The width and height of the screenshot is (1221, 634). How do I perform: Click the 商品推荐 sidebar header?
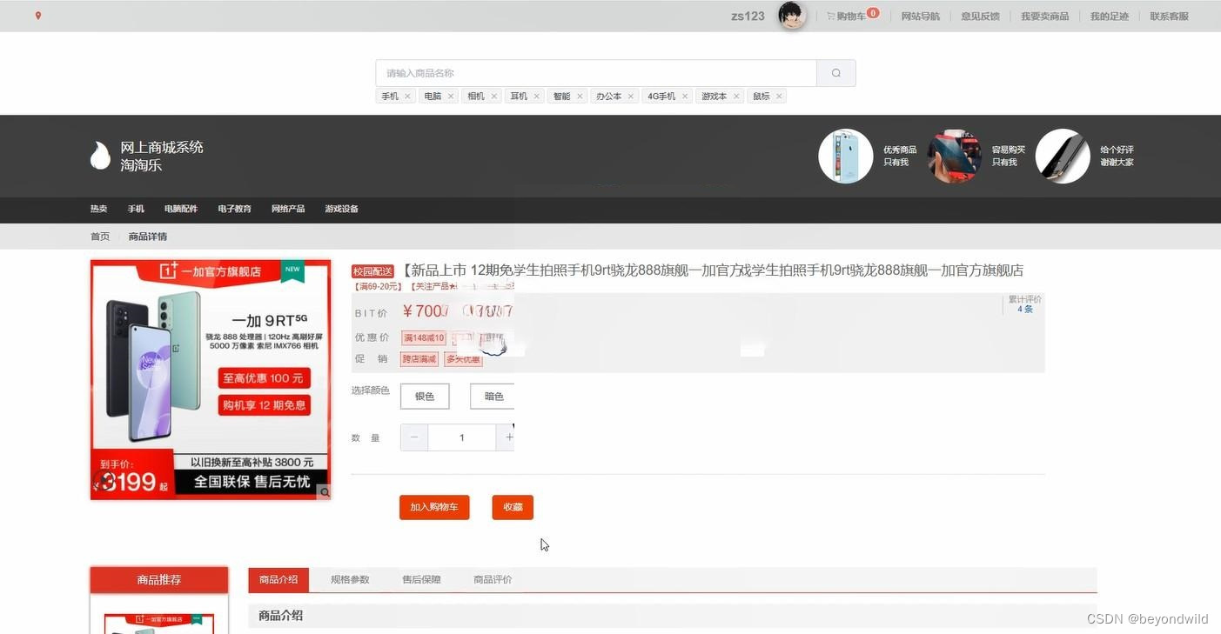coord(159,580)
